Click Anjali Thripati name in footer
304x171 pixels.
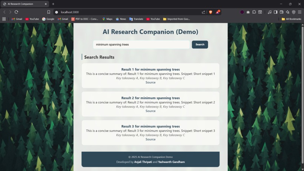pos(143,162)
